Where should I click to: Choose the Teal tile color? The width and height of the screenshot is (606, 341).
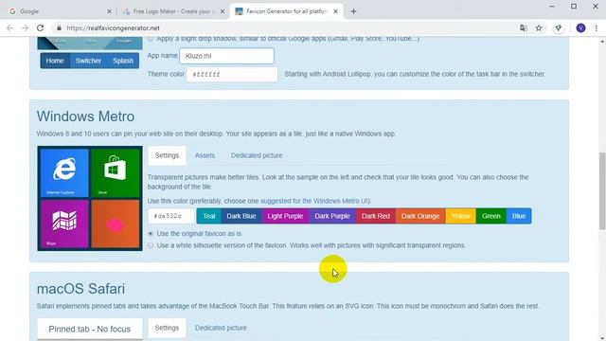(x=209, y=216)
